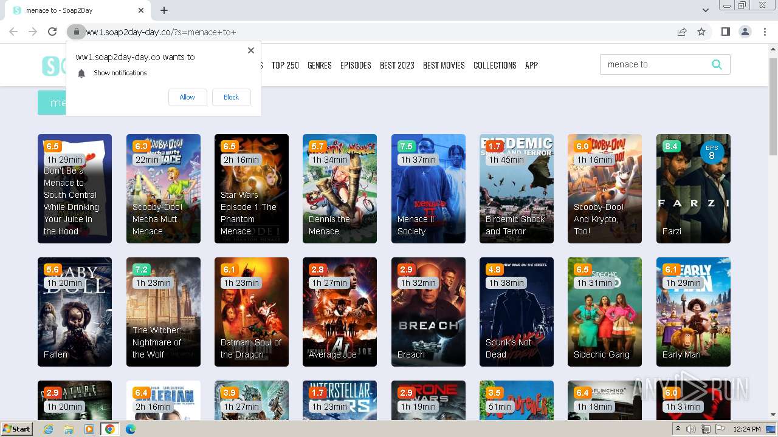
Task: Open Chrome profile menu
Action: click(745, 32)
